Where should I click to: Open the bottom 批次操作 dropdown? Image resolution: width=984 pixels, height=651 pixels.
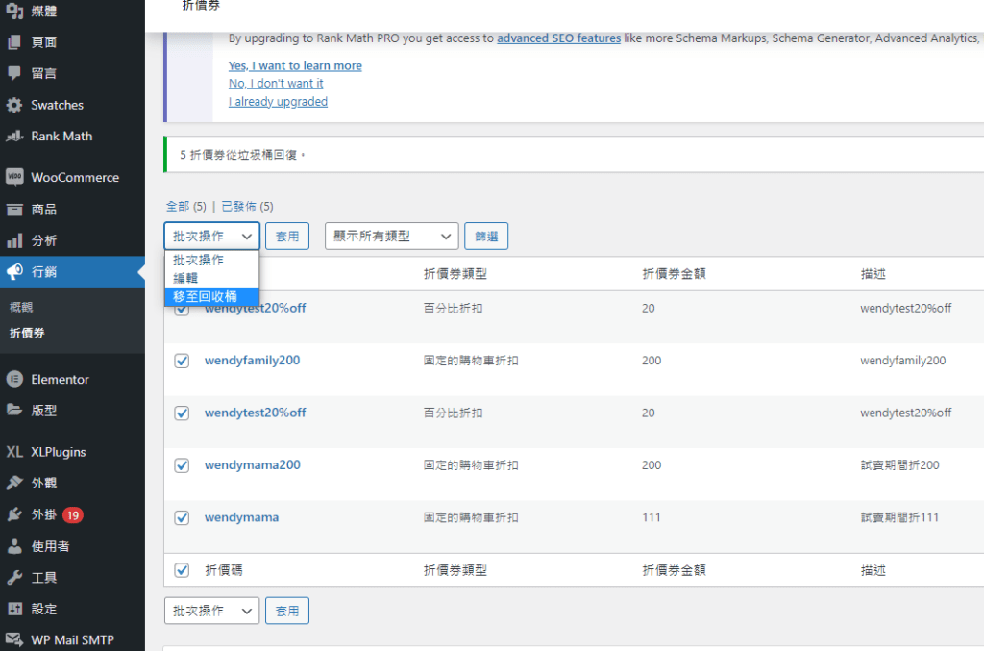[x=211, y=611]
